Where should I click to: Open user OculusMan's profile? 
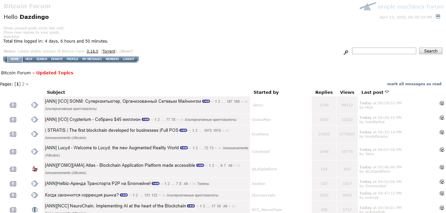pyautogui.click(x=261, y=120)
